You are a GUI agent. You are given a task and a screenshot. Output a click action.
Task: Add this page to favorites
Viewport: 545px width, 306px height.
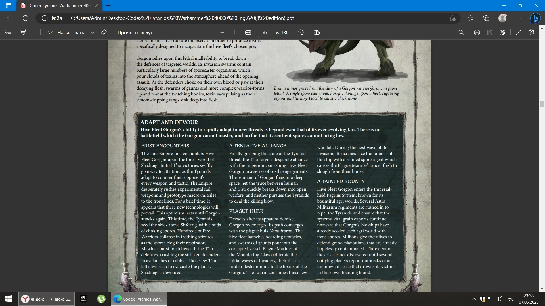pyautogui.click(x=452, y=18)
